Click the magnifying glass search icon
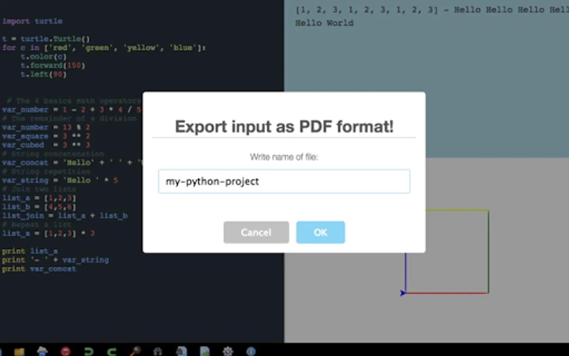Image resolution: width=569 pixels, height=356 pixels. (x=135, y=351)
